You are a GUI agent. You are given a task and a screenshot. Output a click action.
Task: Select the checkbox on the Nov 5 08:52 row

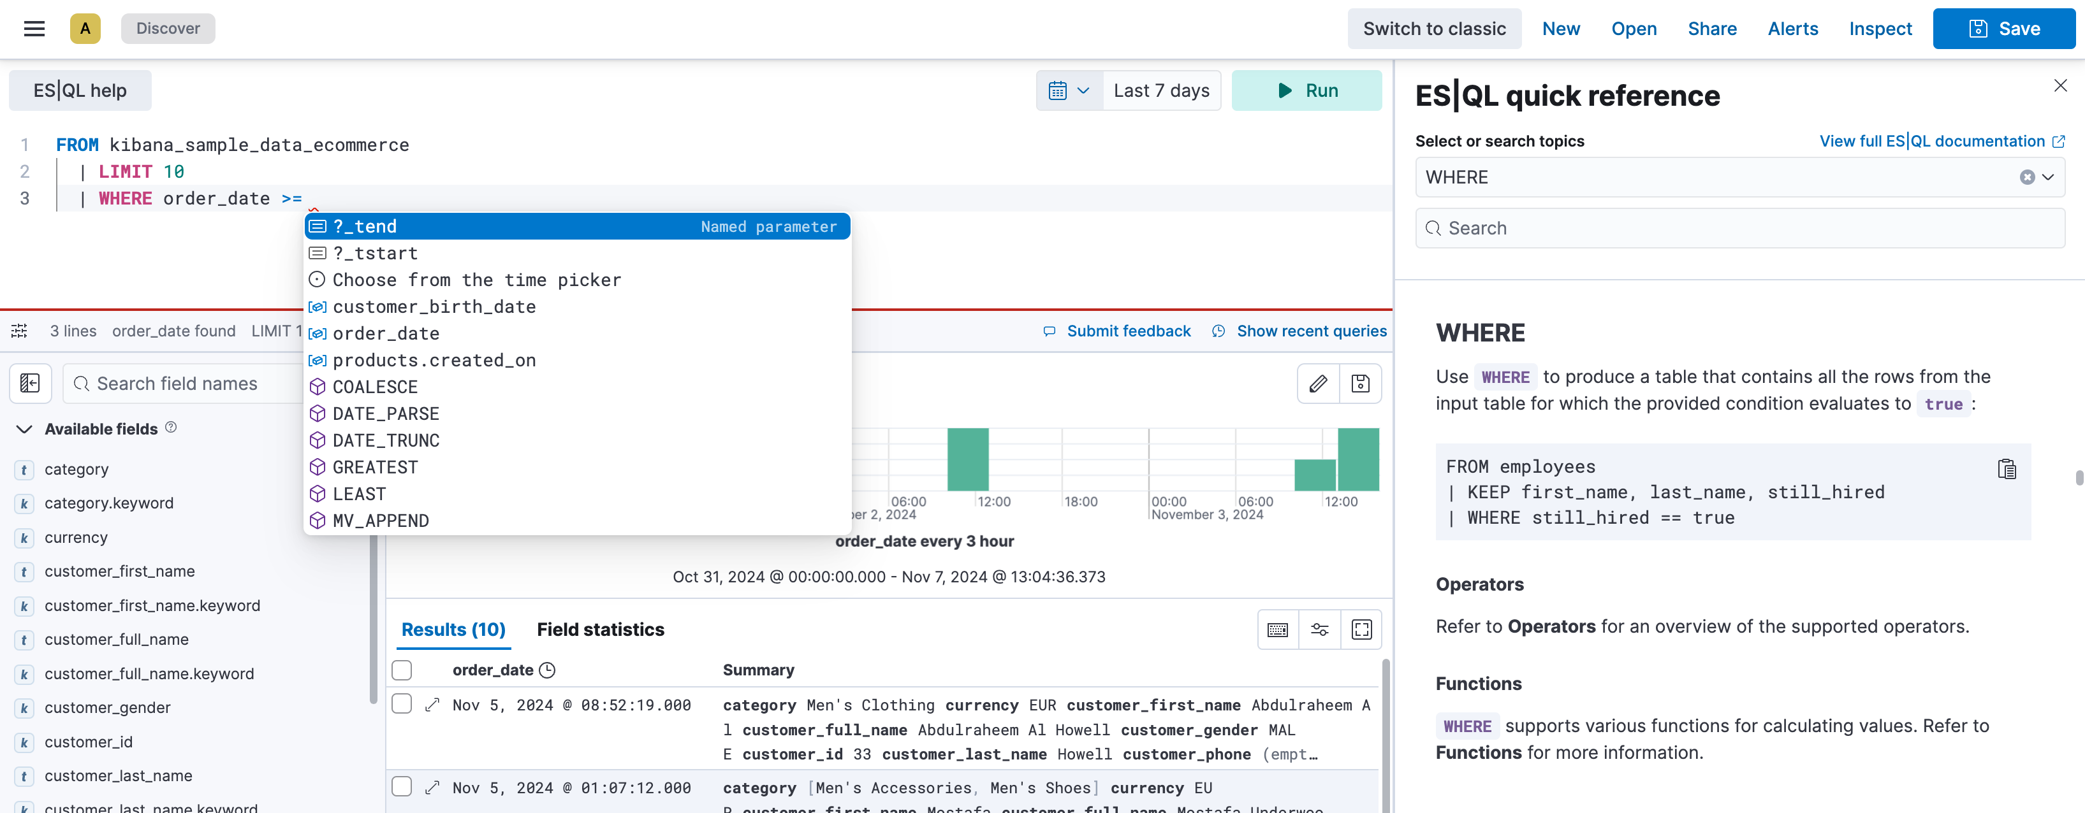pos(402,703)
